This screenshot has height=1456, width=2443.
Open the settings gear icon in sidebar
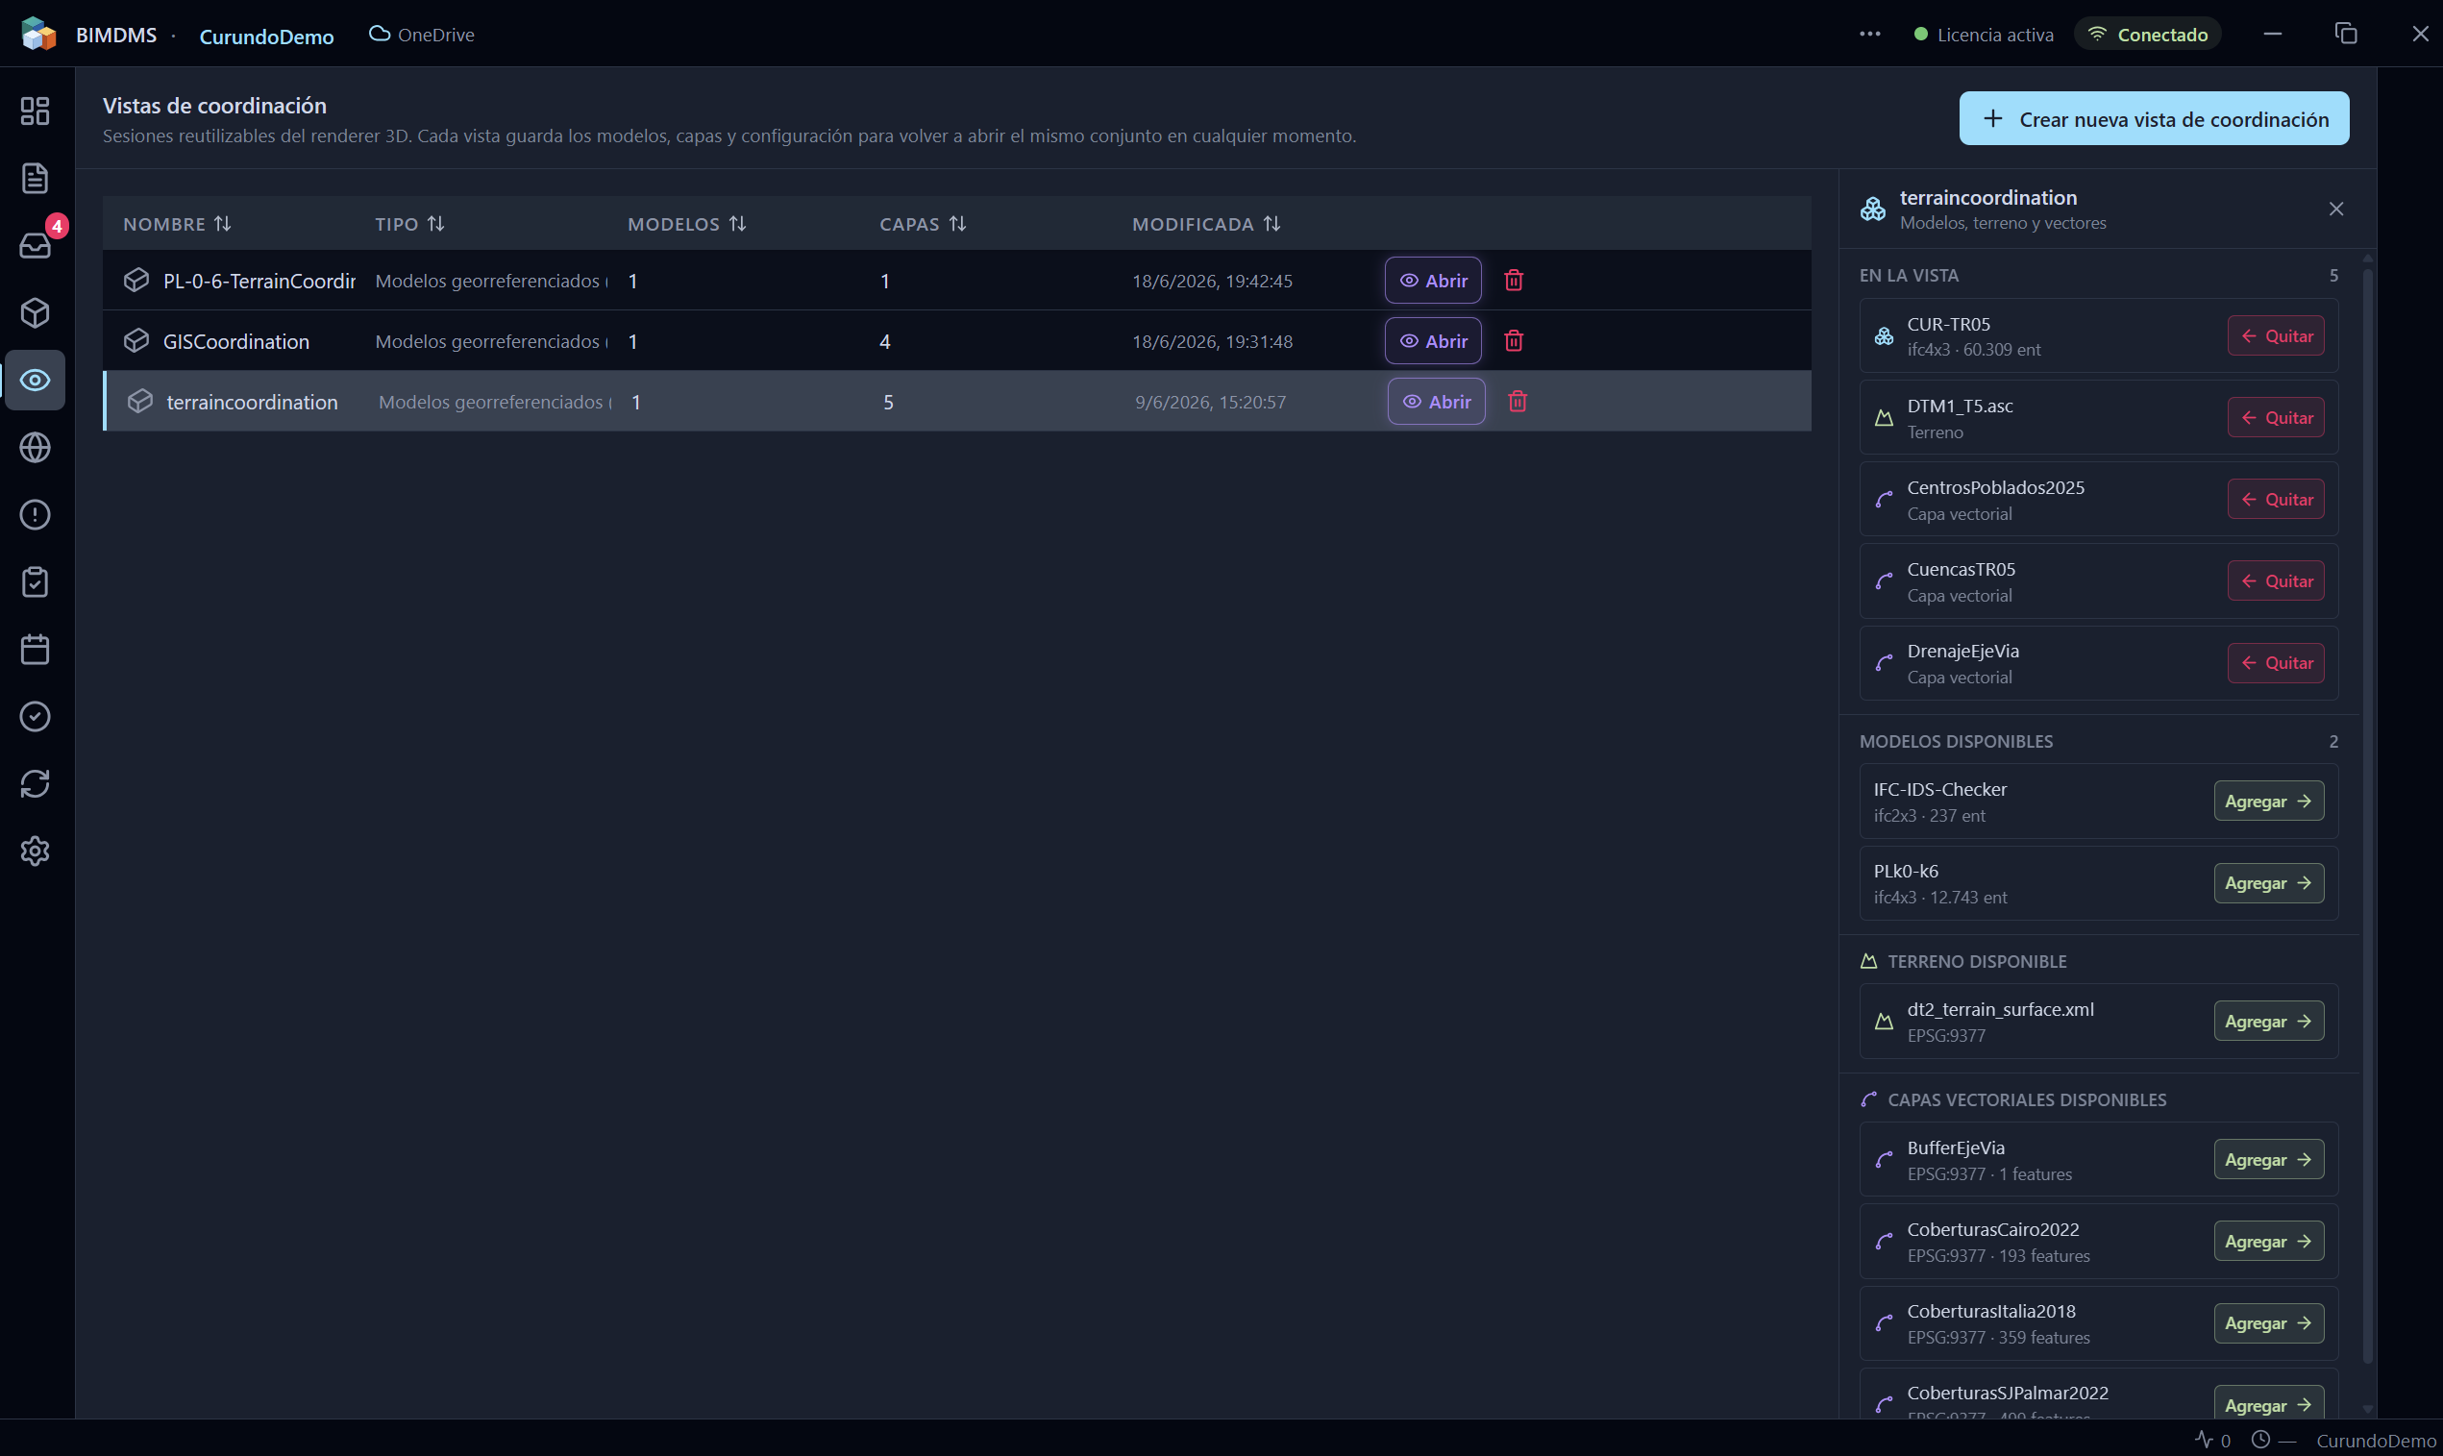(x=36, y=851)
